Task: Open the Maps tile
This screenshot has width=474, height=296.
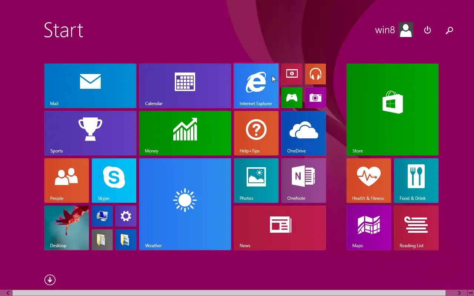Action: [x=369, y=228]
